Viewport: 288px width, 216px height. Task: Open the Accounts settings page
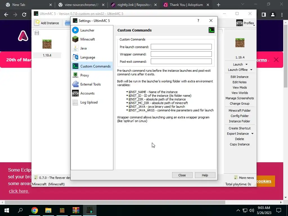[92, 93]
